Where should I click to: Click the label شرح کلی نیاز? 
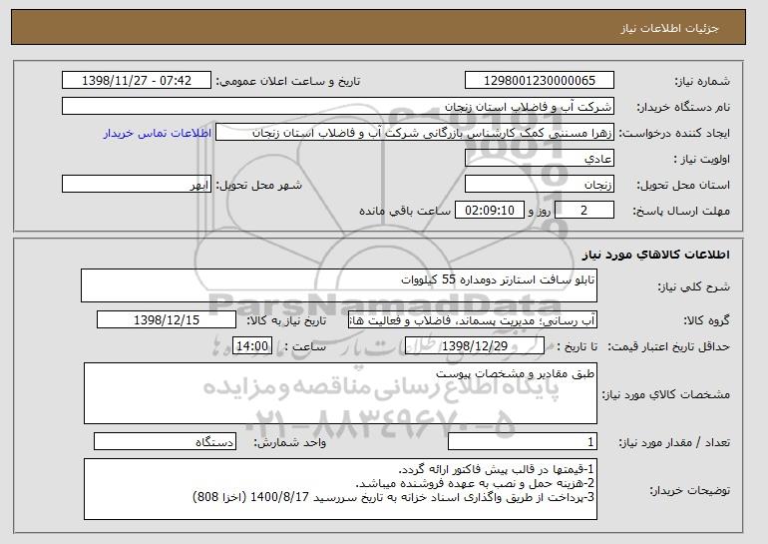[x=693, y=286]
